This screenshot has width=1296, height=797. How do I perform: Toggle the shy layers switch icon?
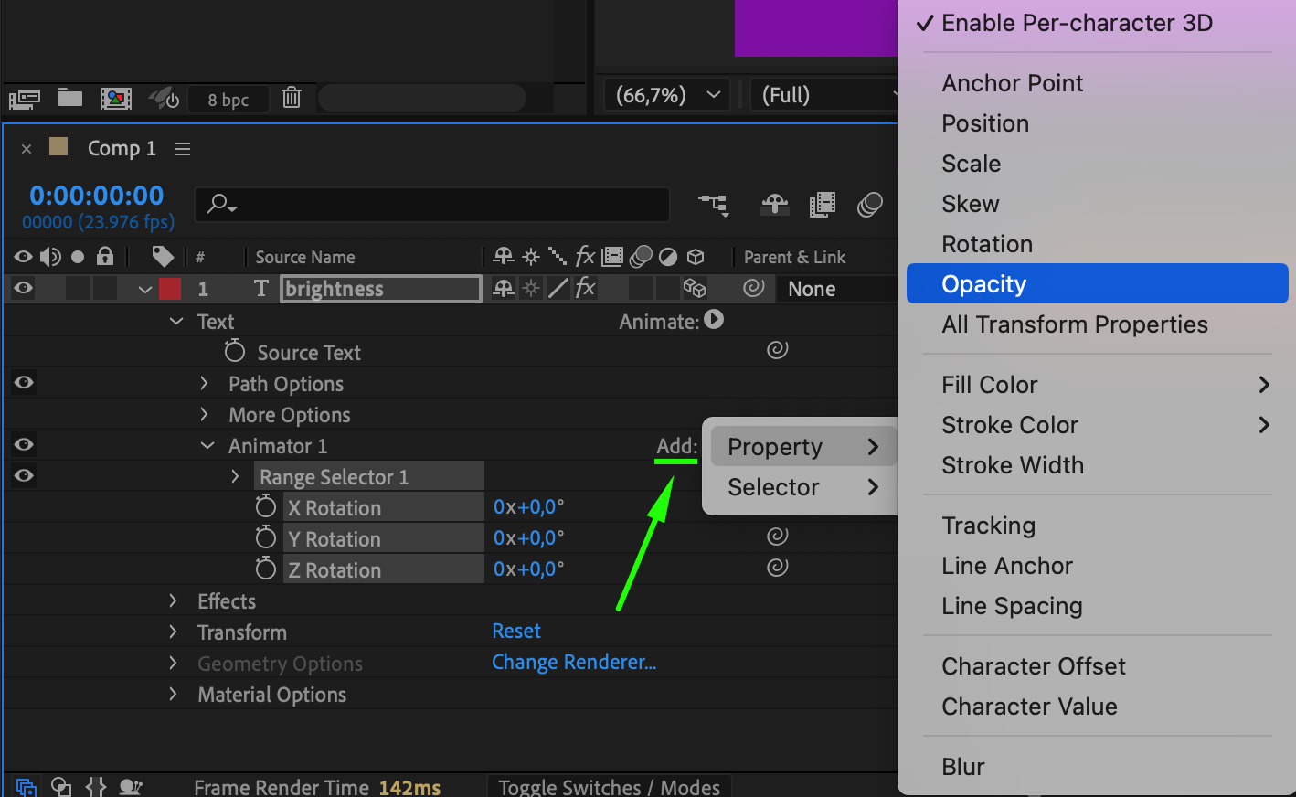tap(775, 204)
